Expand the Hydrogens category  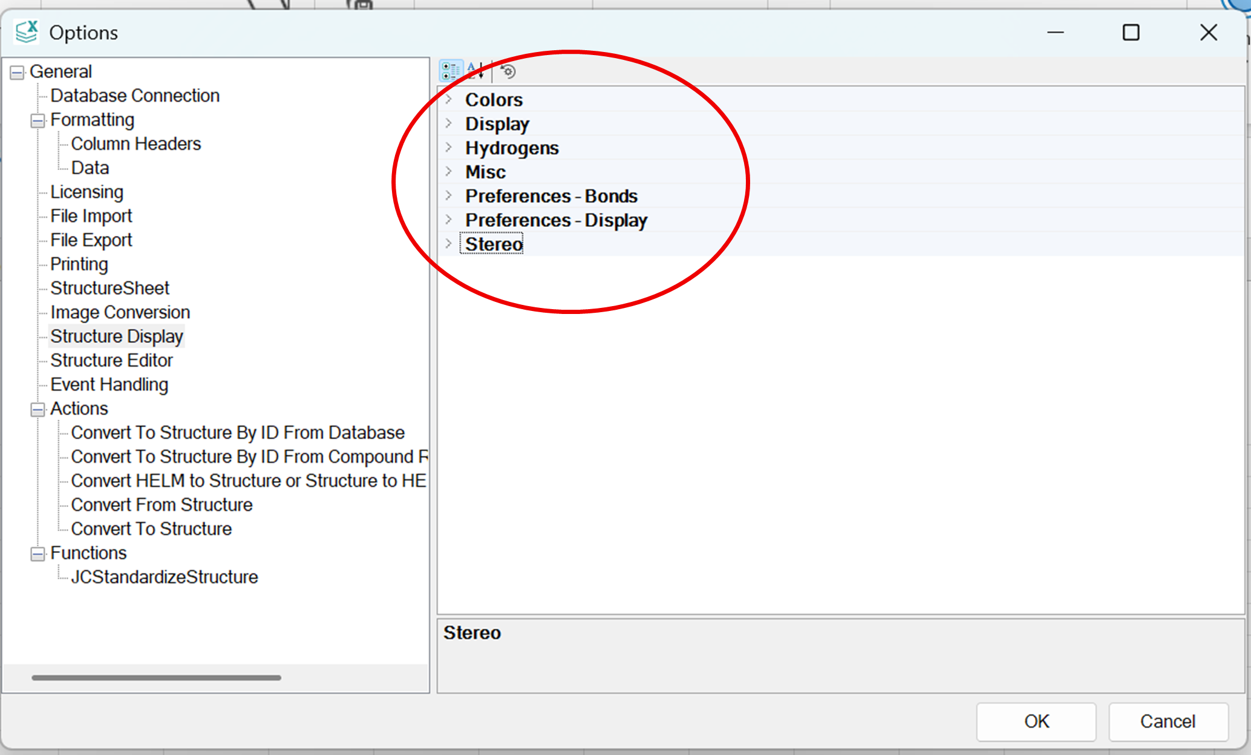point(448,148)
